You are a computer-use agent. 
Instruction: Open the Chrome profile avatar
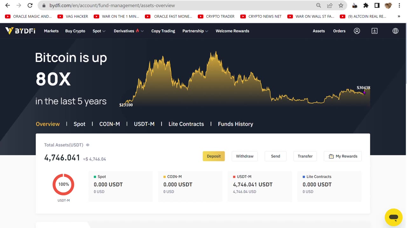(388, 5)
